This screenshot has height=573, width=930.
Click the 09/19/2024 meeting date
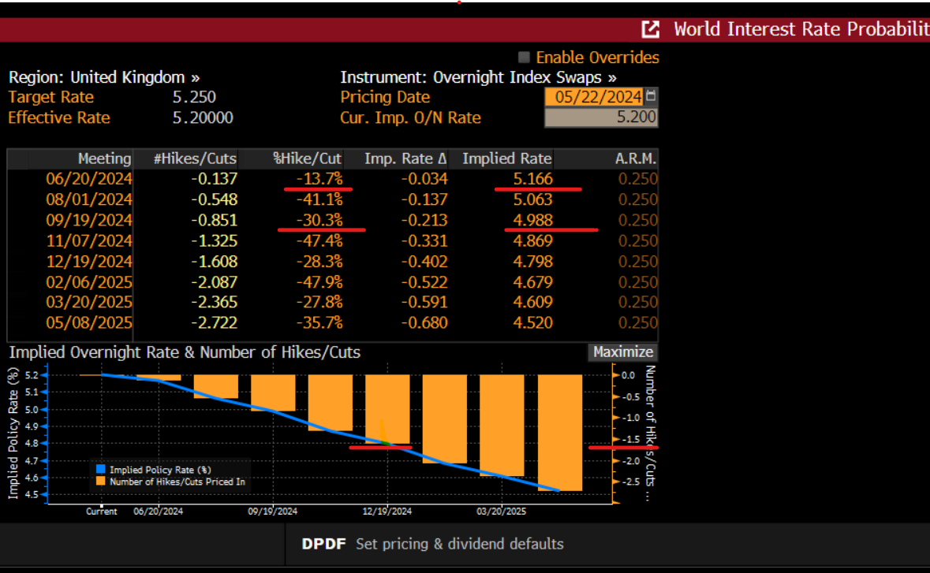coord(89,219)
